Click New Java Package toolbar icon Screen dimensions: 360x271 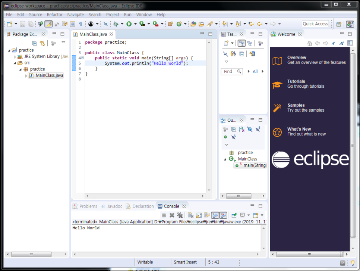pos(170,24)
